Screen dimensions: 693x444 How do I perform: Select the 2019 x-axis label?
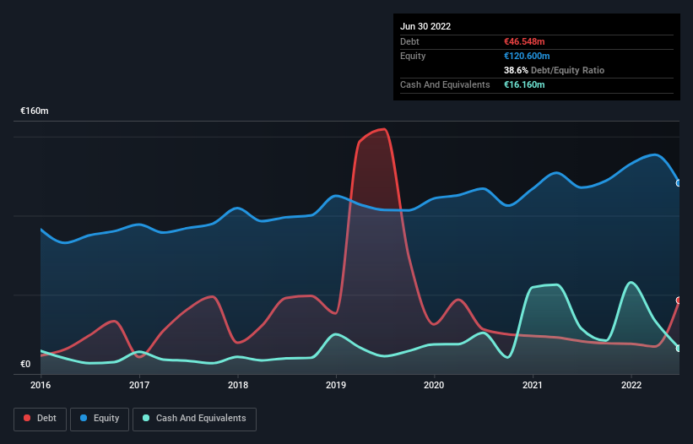336,385
